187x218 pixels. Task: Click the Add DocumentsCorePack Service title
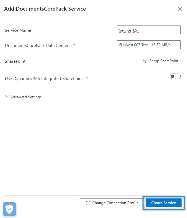pos(45,9)
